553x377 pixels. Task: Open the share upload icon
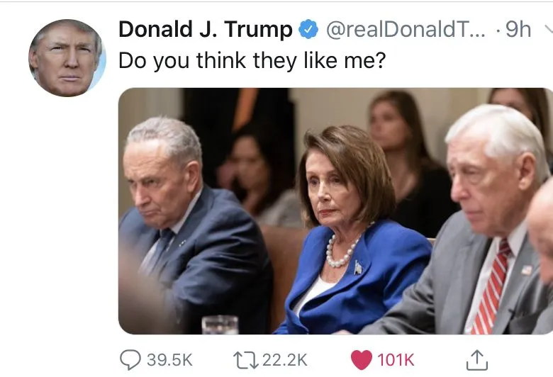point(477,360)
